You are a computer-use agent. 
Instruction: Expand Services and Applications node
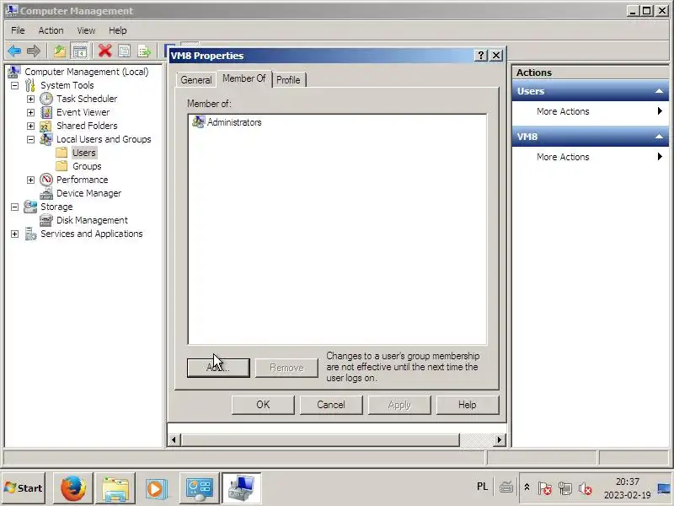tap(14, 234)
